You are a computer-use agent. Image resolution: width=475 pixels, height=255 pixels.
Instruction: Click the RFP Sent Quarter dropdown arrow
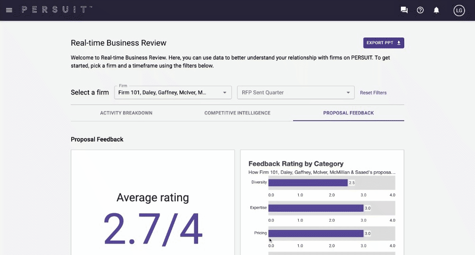click(348, 93)
